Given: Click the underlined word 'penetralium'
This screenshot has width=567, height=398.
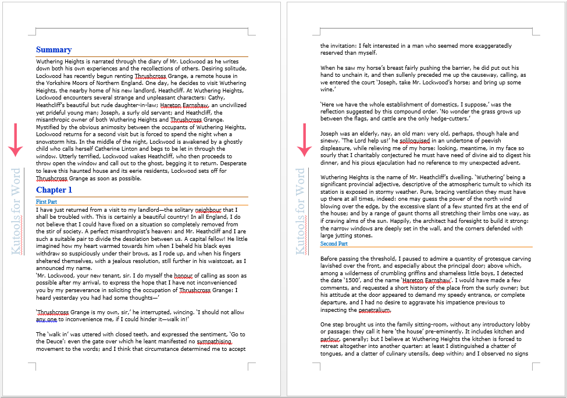Looking at the screenshot, I should (375, 310).
